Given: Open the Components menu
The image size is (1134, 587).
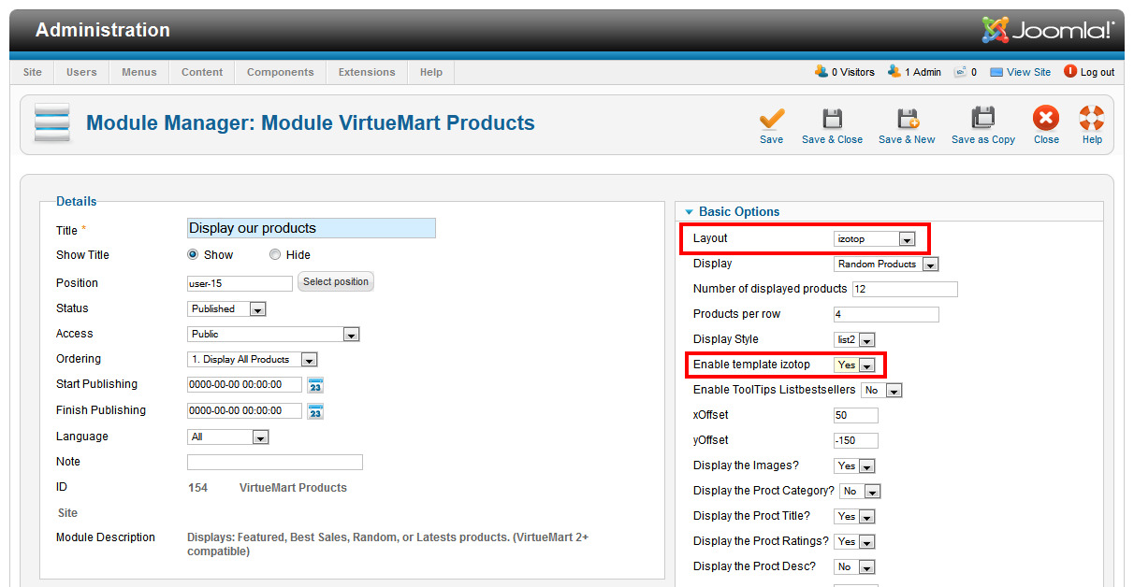Looking at the screenshot, I should [280, 72].
